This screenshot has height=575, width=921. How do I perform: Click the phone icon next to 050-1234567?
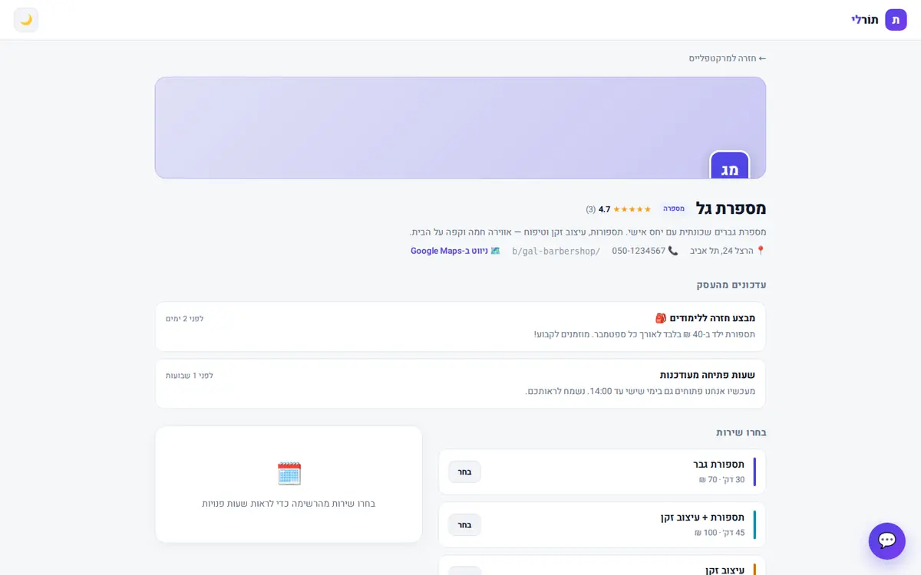pos(673,251)
